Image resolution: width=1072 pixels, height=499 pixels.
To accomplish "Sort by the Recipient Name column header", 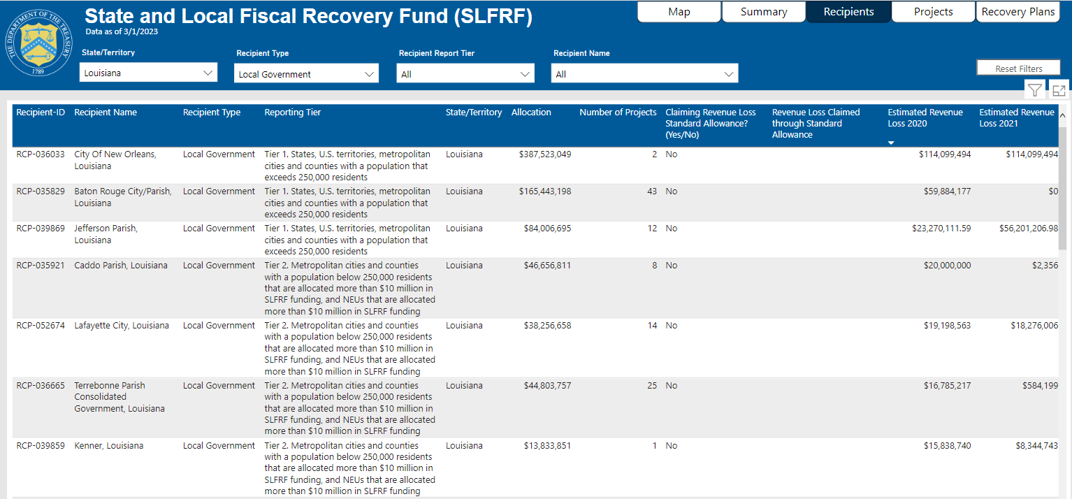I will [x=106, y=112].
